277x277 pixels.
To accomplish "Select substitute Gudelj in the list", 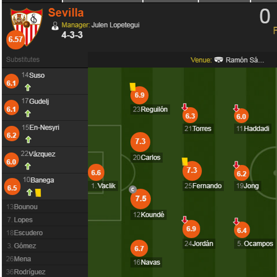I will [x=39, y=101].
